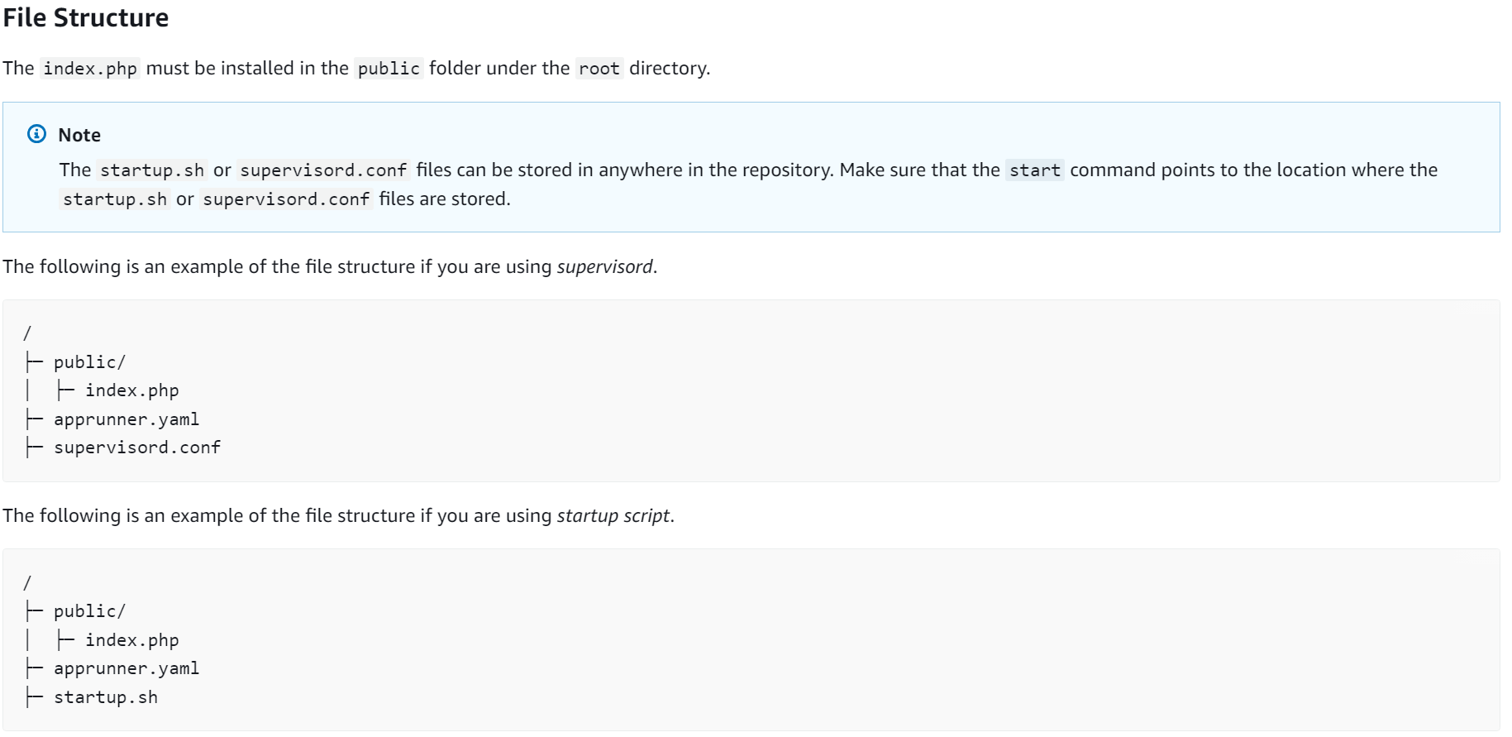The width and height of the screenshot is (1512, 737).
Task: Click the Note label in the callout
Action: (79, 135)
